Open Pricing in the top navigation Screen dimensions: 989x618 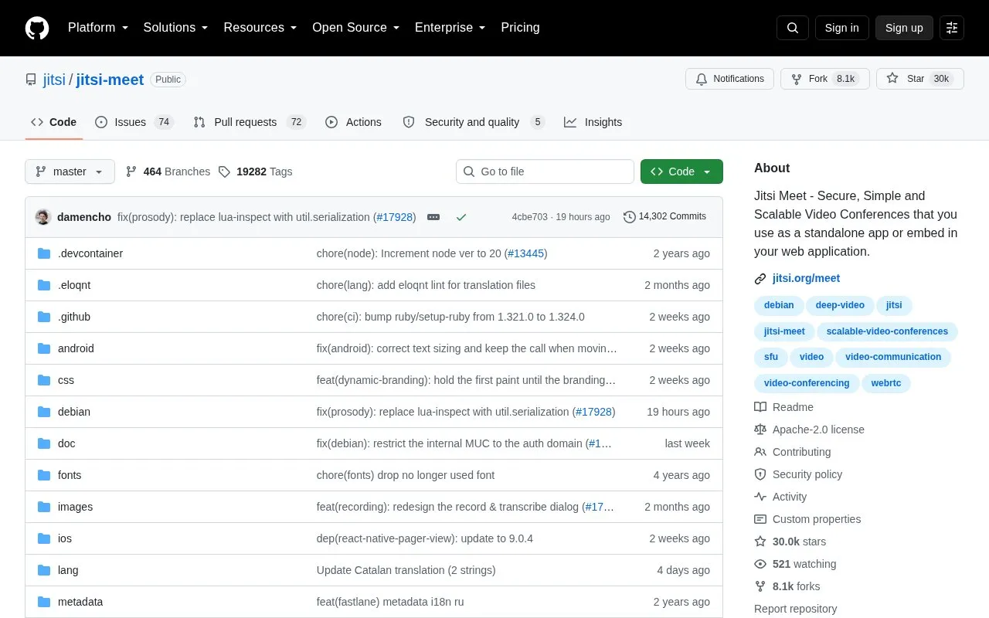(x=520, y=28)
